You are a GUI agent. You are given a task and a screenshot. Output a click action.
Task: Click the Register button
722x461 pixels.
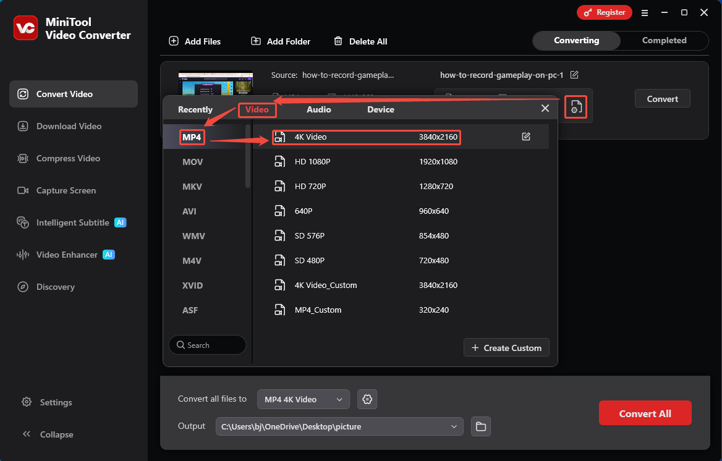click(604, 12)
